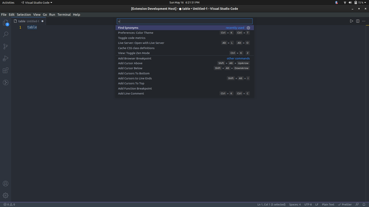This screenshot has width=369, height=207.
Task: Open the Search view in activity bar
Action: coord(6,34)
